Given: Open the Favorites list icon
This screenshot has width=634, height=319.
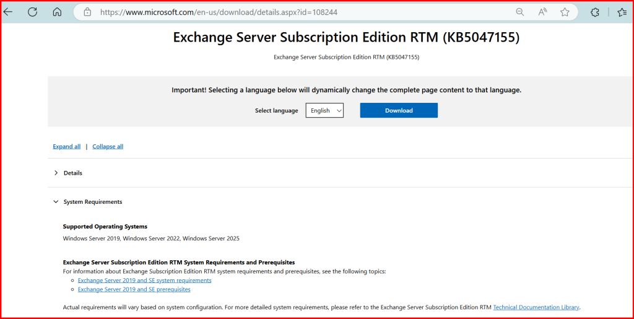Looking at the screenshot, I should (622, 12).
